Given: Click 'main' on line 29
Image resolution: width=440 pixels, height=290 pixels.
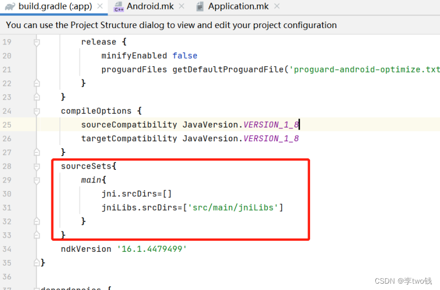Looking at the screenshot, I should [91, 180].
